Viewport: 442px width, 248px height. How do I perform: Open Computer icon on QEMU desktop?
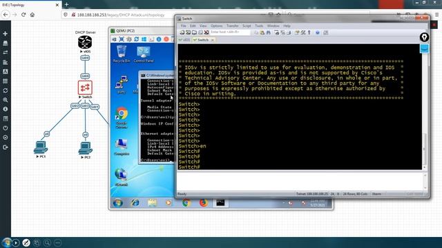(122, 147)
